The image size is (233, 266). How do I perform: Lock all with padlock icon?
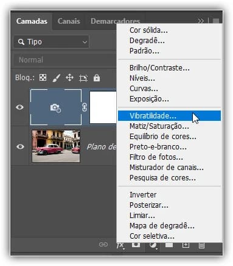(x=97, y=78)
